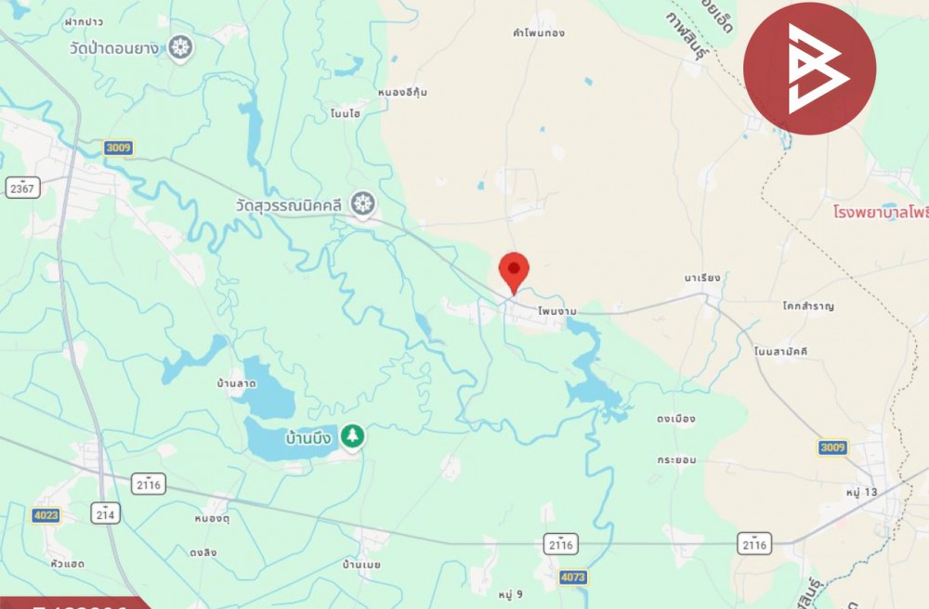Click the วัดป่าดอนยาง temple icon
This screenshot has width=929, height=609.
pyautogui.click(x=181, y=46)
